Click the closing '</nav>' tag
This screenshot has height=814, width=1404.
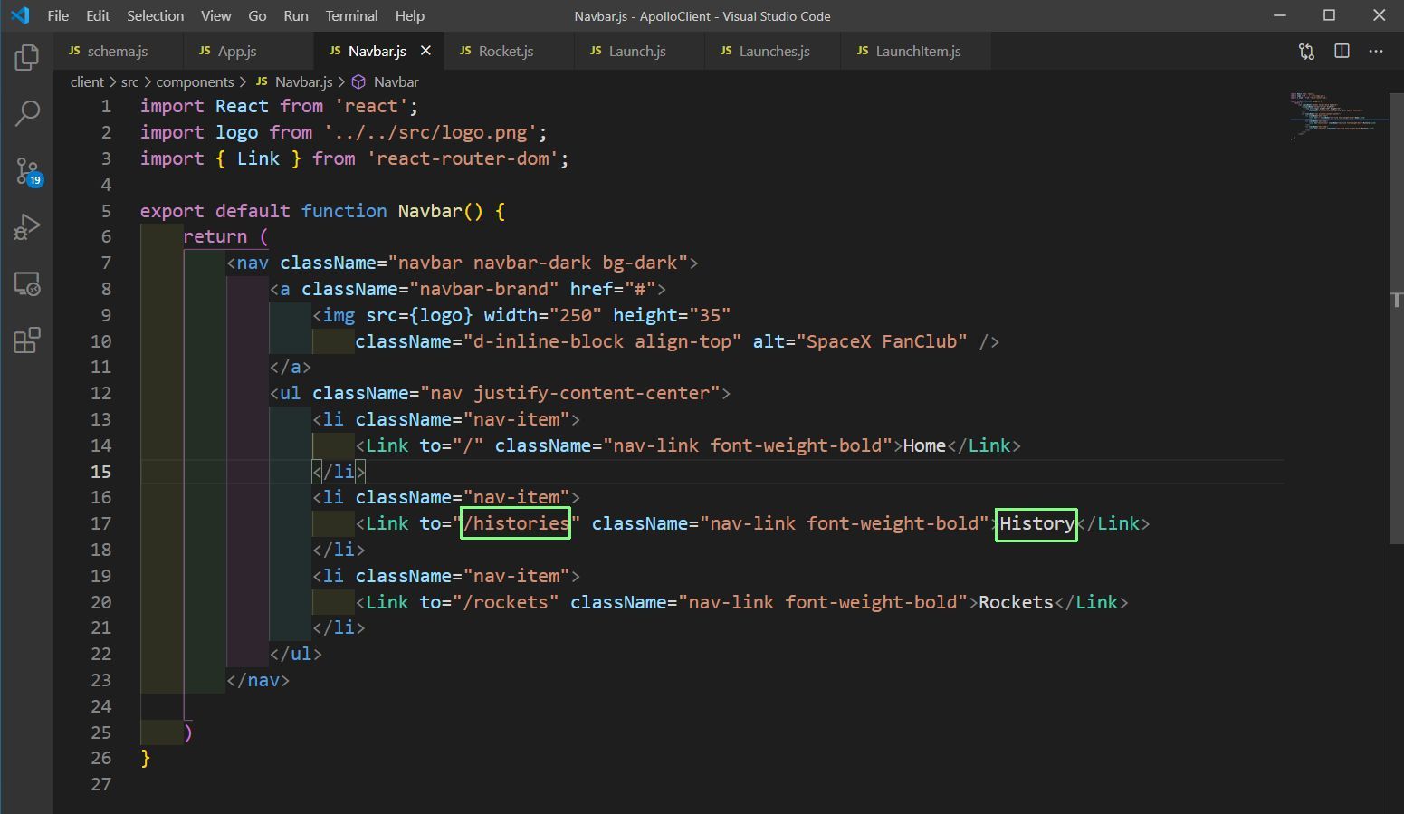[258, 680]
